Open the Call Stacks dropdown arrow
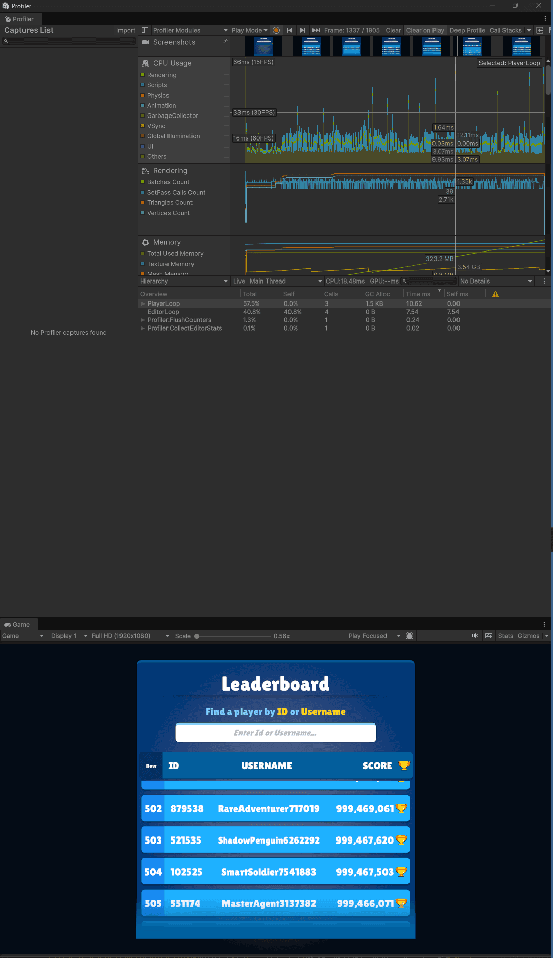Screen dimensions: 553x958 (529, 30)
